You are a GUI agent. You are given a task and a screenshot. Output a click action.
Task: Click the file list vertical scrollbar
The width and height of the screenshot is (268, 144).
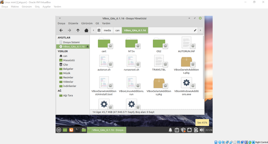pyautogui.click(x=203, y=67)
